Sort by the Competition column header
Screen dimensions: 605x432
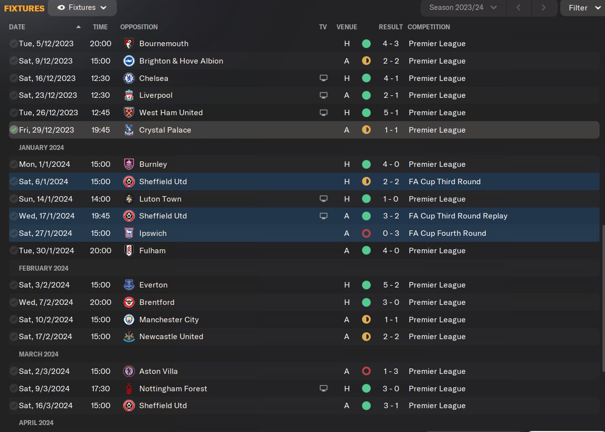click(429, 27)
